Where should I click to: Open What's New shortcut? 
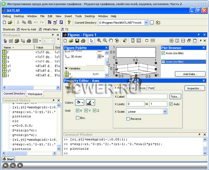coord(49,29)
